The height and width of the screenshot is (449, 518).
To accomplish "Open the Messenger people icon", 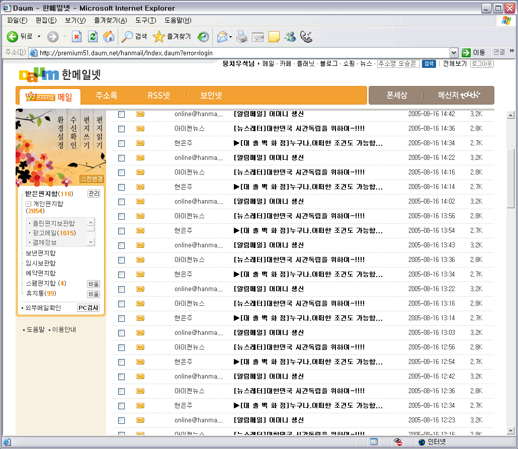I will pos(290,37).
